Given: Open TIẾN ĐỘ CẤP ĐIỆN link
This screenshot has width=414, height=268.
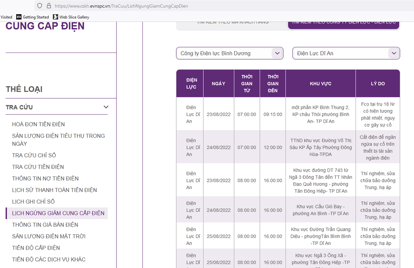Looking at the screenshot, I should tap(36, 248).
